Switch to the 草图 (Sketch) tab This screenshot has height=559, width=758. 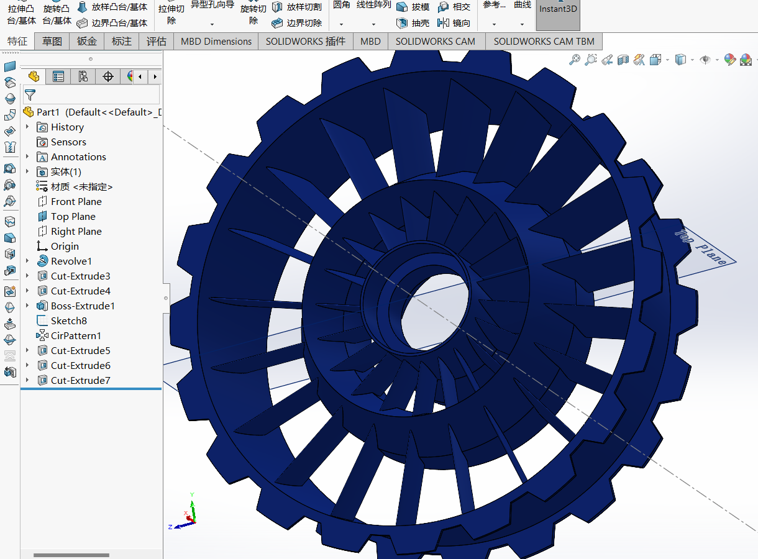pyautogui.click(x=52, y=42)
